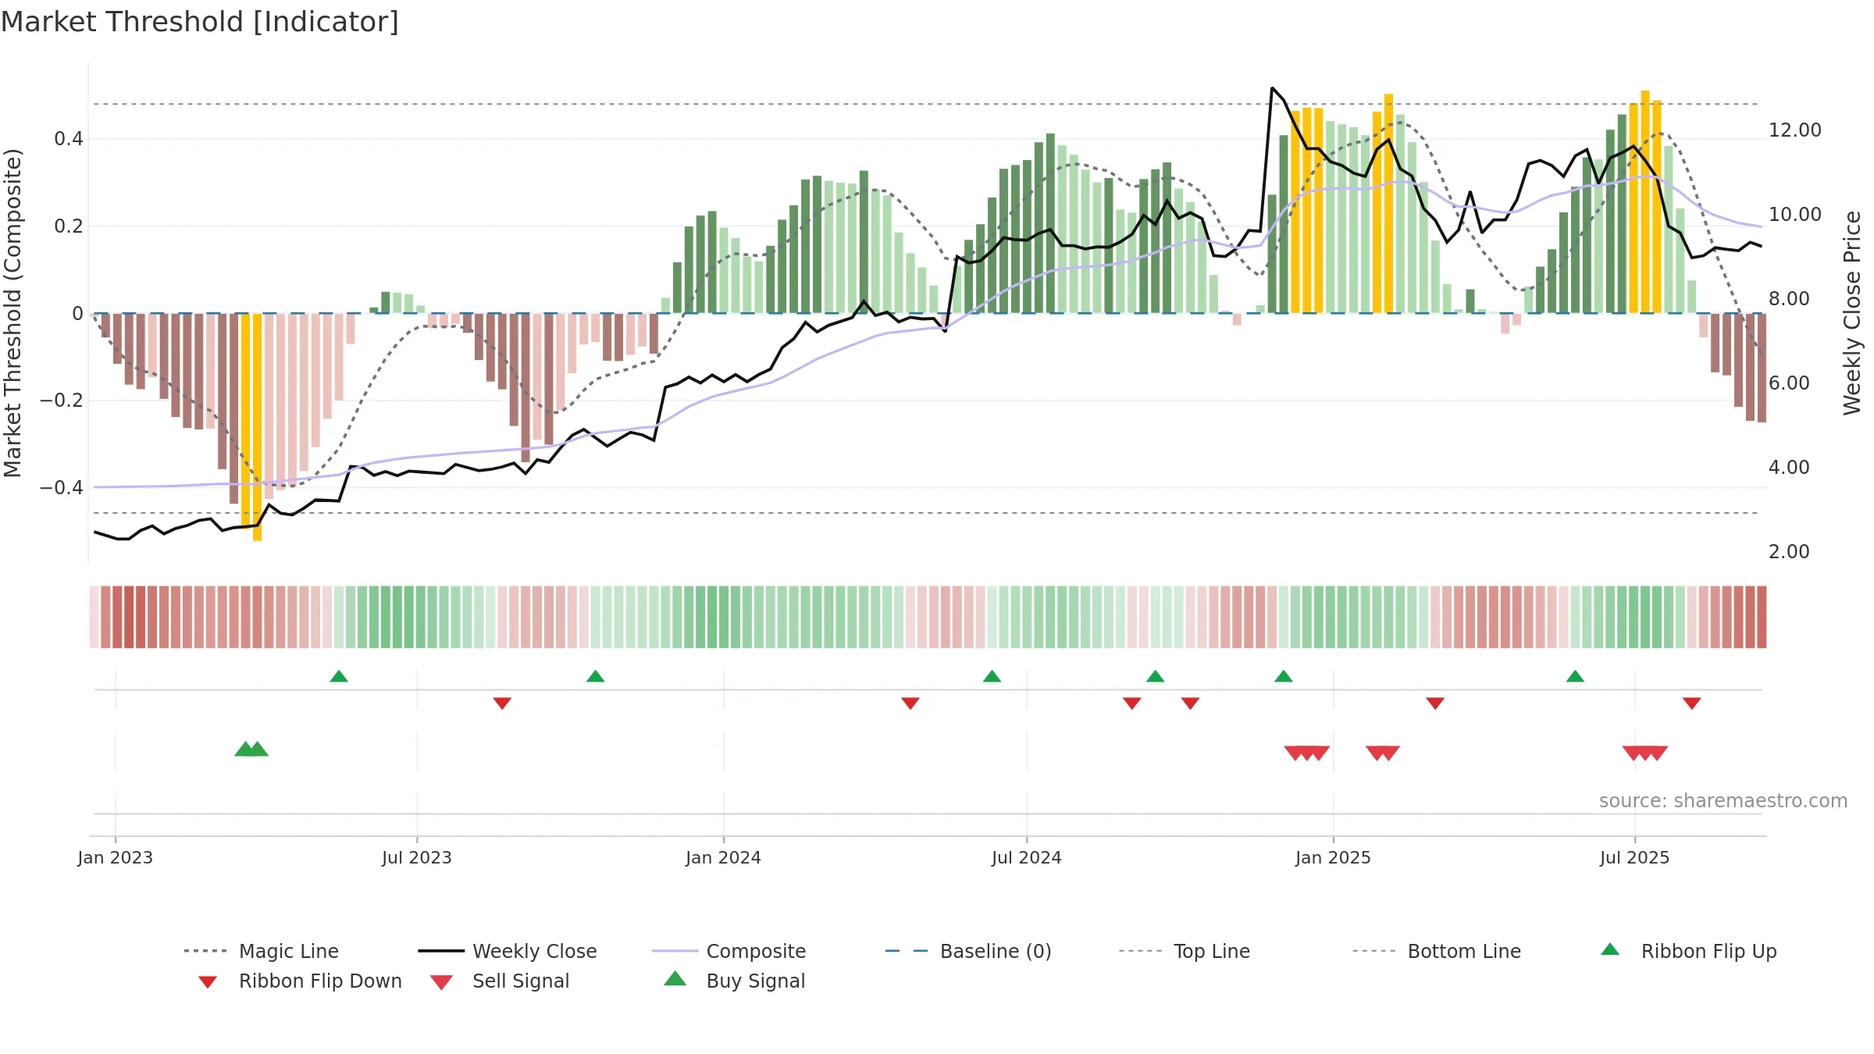Click the Jul 2024 x-axis label

point(1027,857)
